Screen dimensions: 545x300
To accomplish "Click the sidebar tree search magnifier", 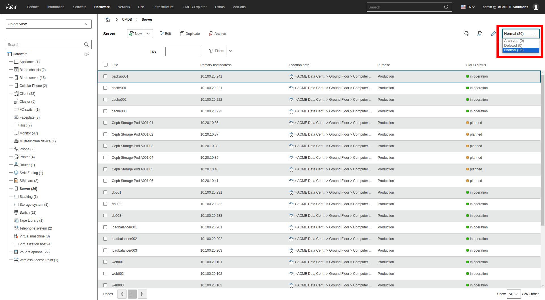I will point(87,44).
